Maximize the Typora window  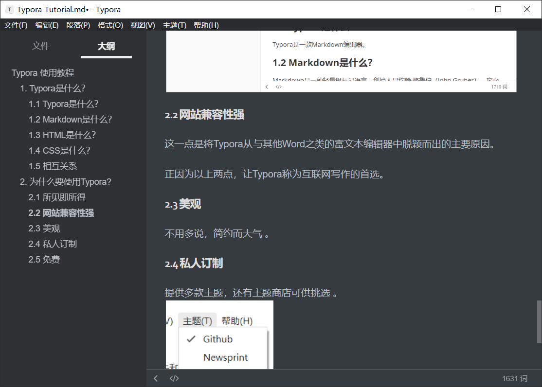[498, 9]
